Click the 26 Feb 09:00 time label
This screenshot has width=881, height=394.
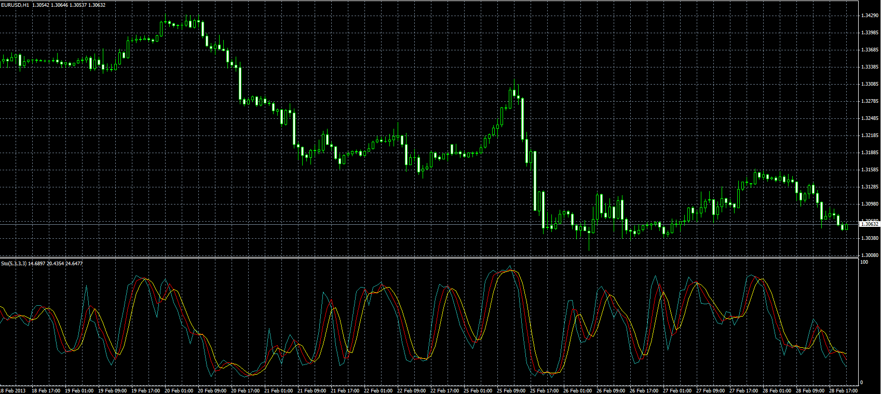click(x=611, y=391)
